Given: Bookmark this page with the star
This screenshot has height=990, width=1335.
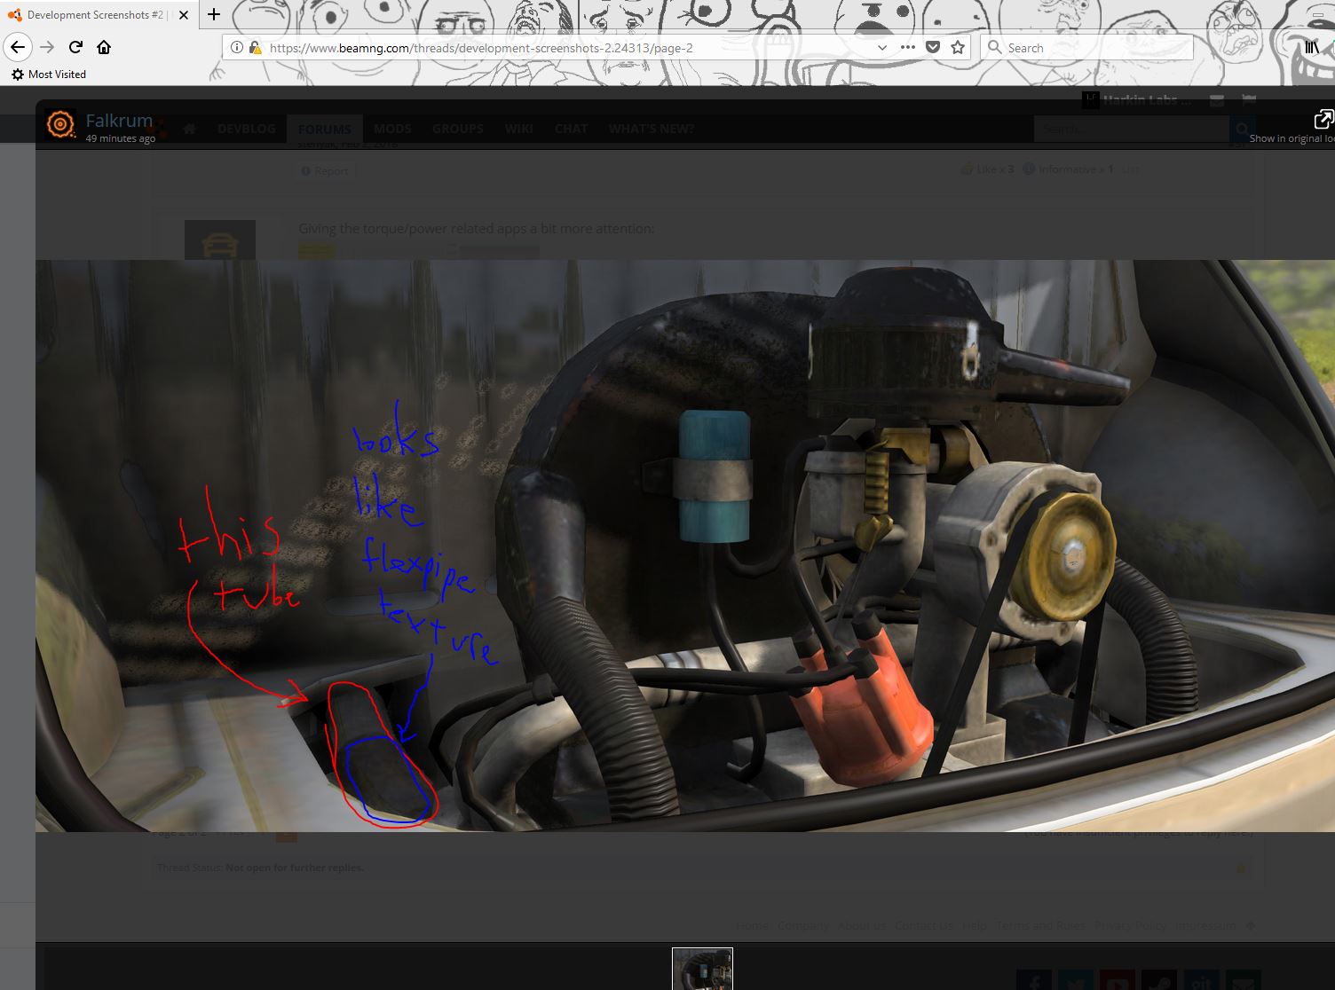Looking at the screenshot, I should click(957, 48).
